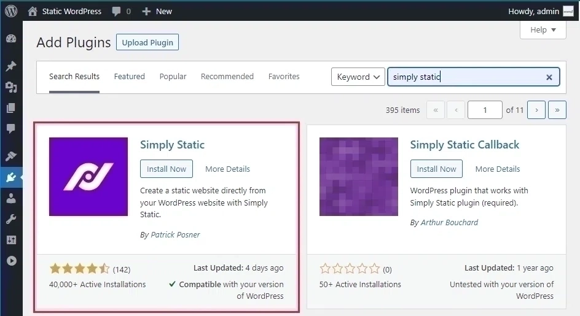Open the WordPress logo menu
Image resolution: width=580 pixels, height=316 pixels.
[x=11, y=11]
